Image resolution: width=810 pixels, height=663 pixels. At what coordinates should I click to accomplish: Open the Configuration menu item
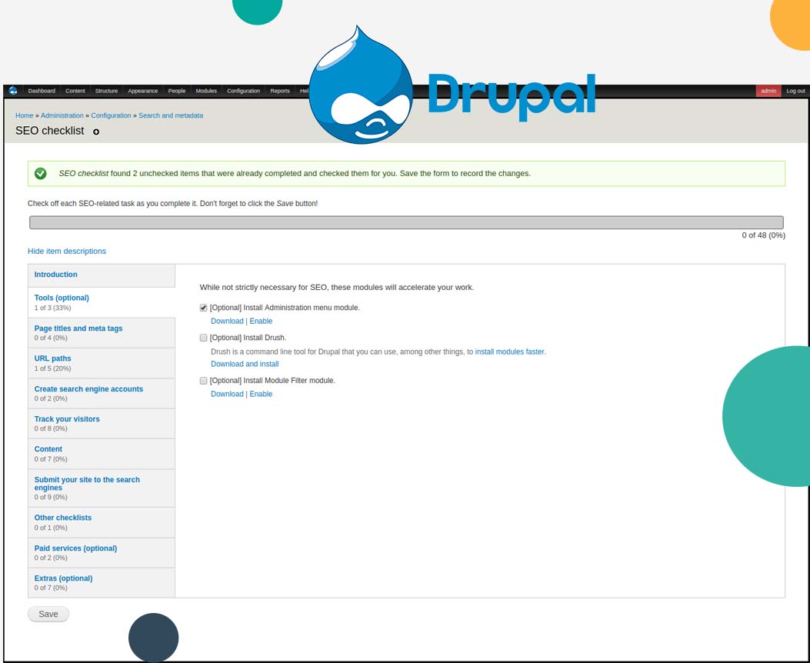click(x=243, y=91)
